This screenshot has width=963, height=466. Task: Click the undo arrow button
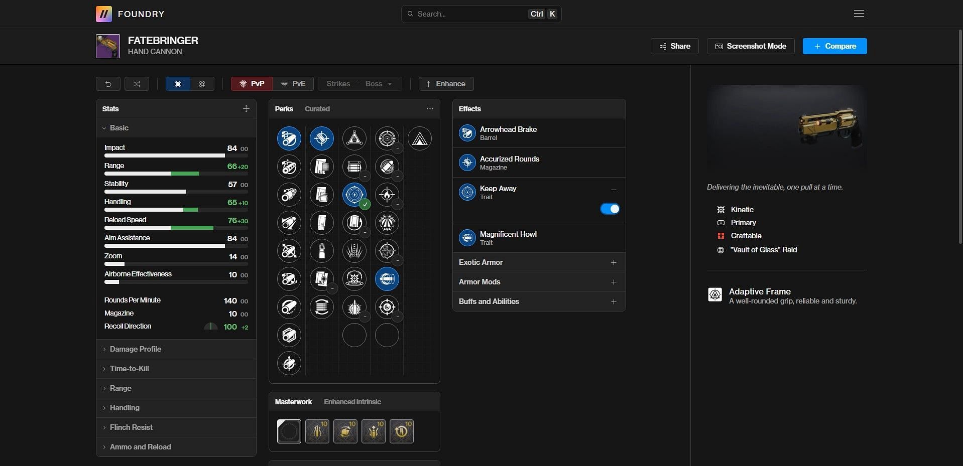(x=108, y=84)
